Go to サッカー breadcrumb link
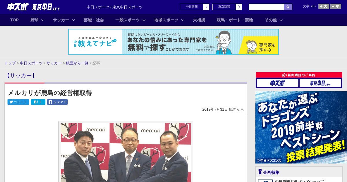Viewport: 347px width, 182px height. click(54, 63)
